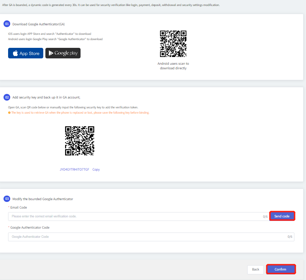Click the orange key backup warning text

click(x=80, y=113)
